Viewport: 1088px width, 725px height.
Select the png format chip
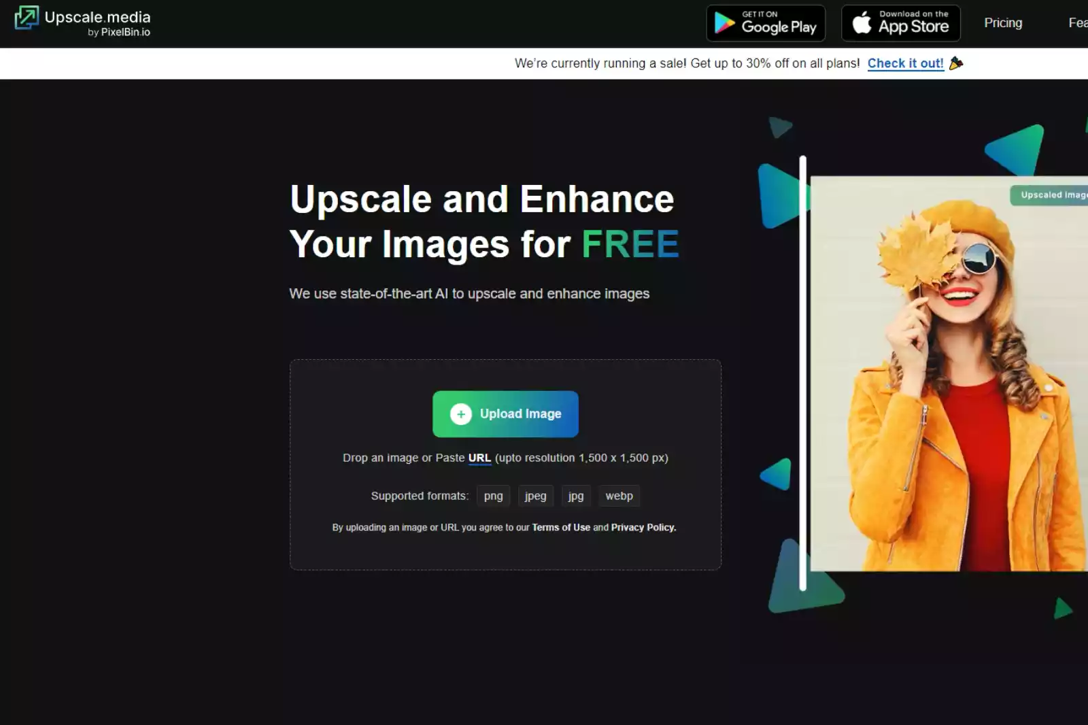493,496
